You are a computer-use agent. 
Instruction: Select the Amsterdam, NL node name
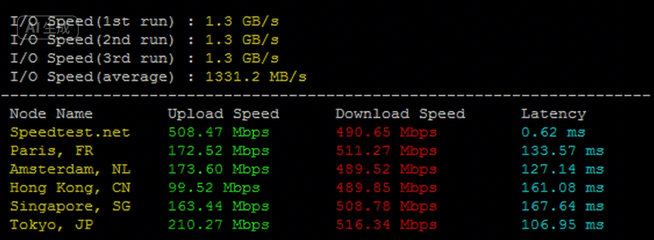[70, 169]
